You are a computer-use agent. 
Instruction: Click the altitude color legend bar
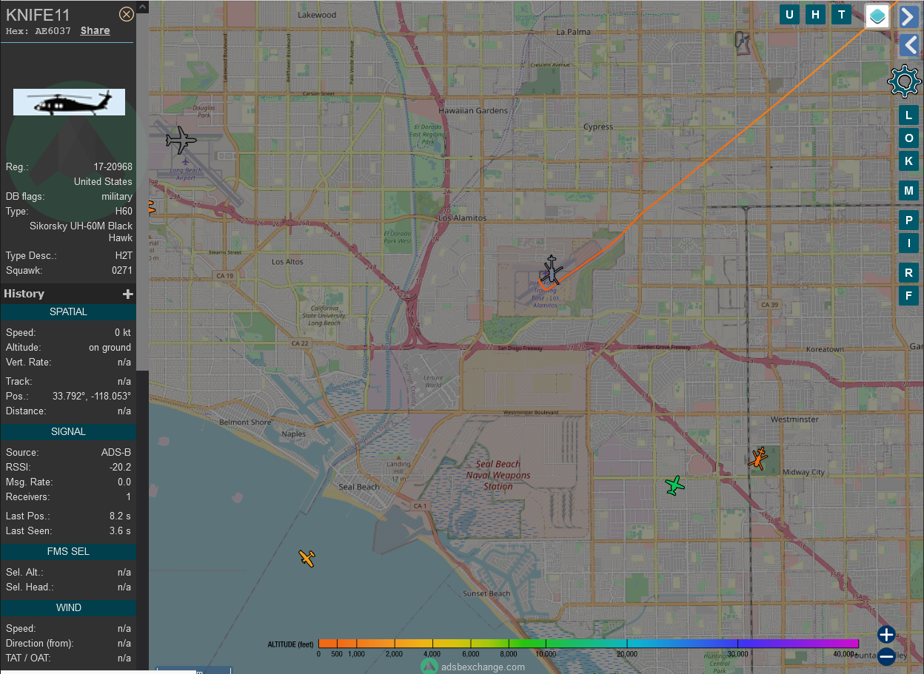click(x=589, y=644)
